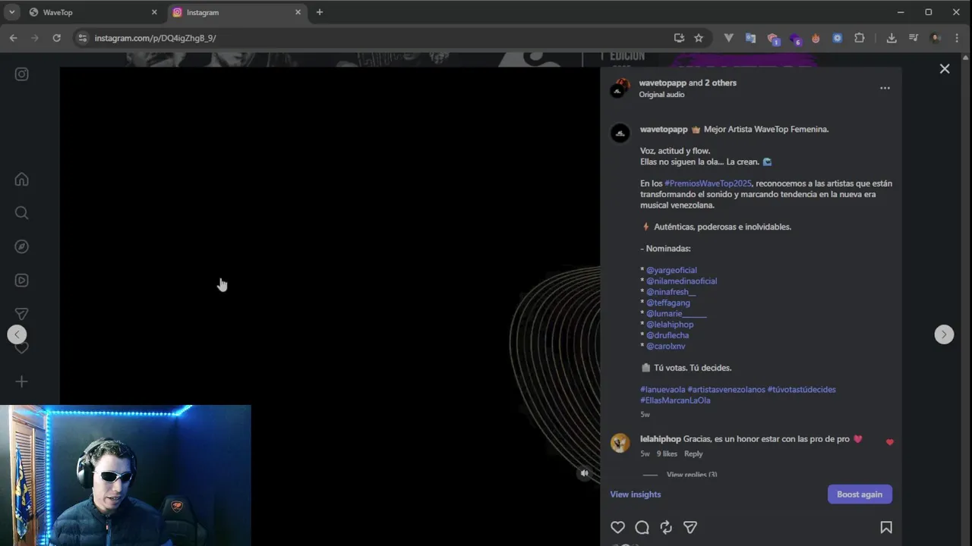
Task: Go back in browser history
Action: tap(13, 38)
